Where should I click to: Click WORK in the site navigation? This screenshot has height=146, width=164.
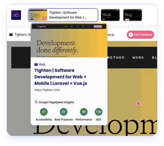pos(138,58)
